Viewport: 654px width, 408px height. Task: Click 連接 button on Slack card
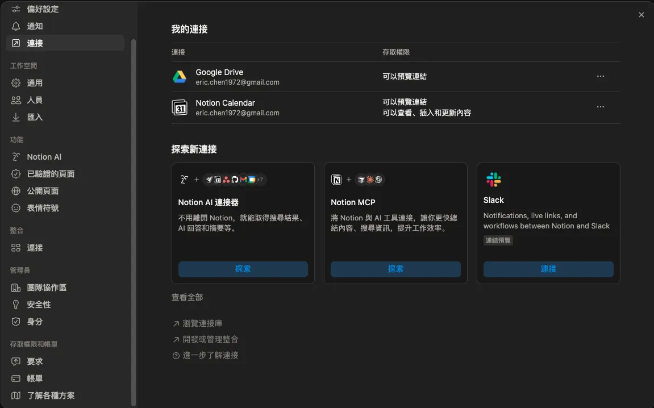548,269
